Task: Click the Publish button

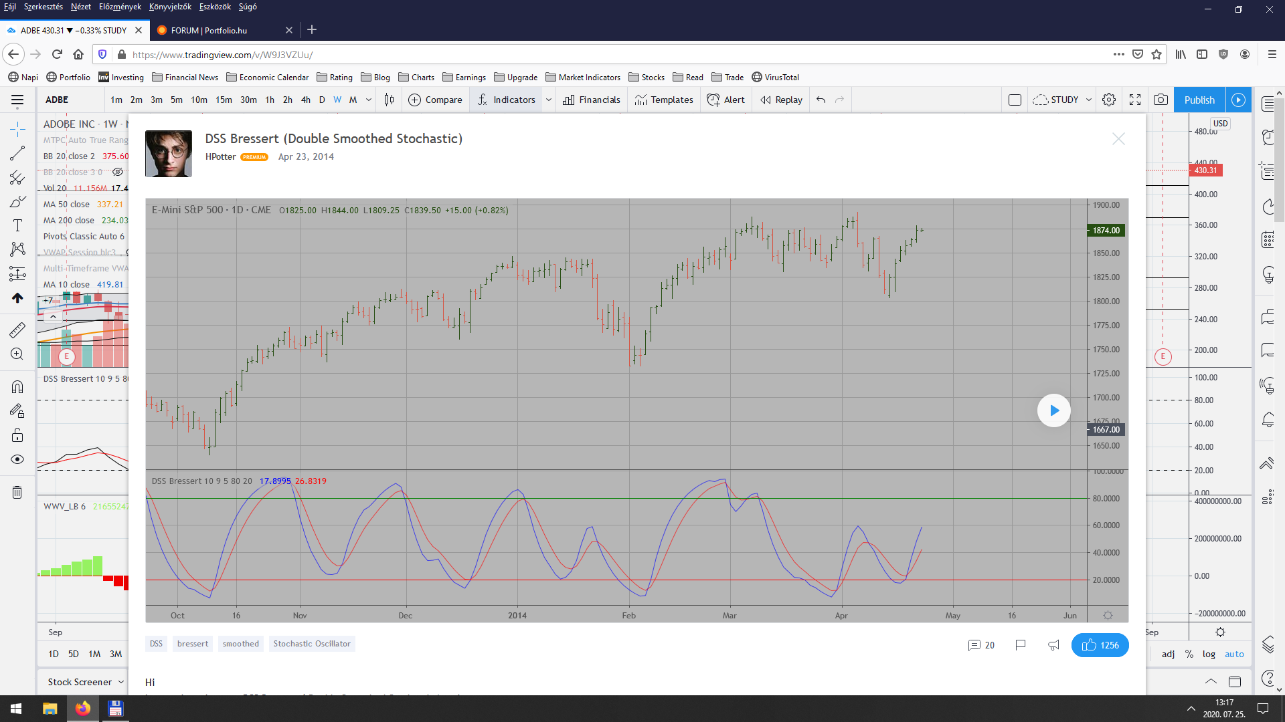Action: (x=1199, y=100)
